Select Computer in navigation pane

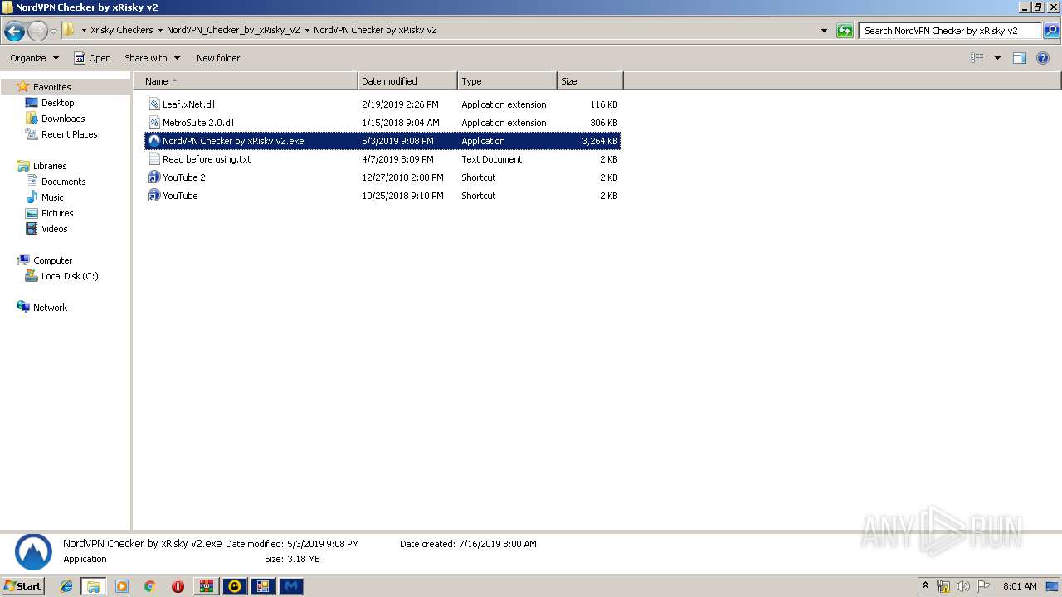52,260
